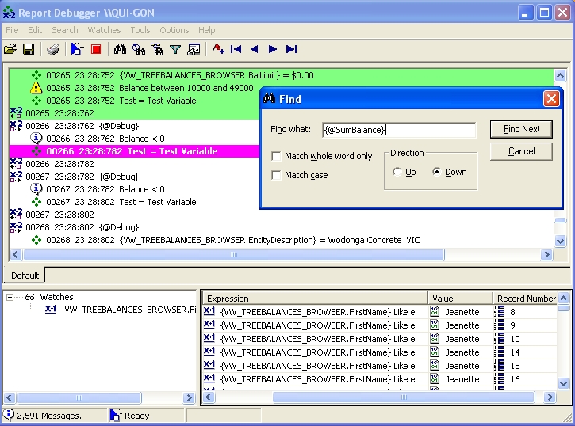575x426 pixels.
Task: Click the 2,591 Messages status text
Action: tap(49, 416)
